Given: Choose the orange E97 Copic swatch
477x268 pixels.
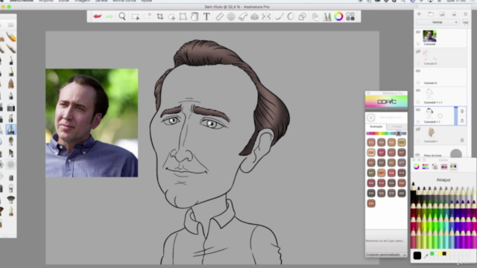Looking at the screenshot, I should coord(381,173).
